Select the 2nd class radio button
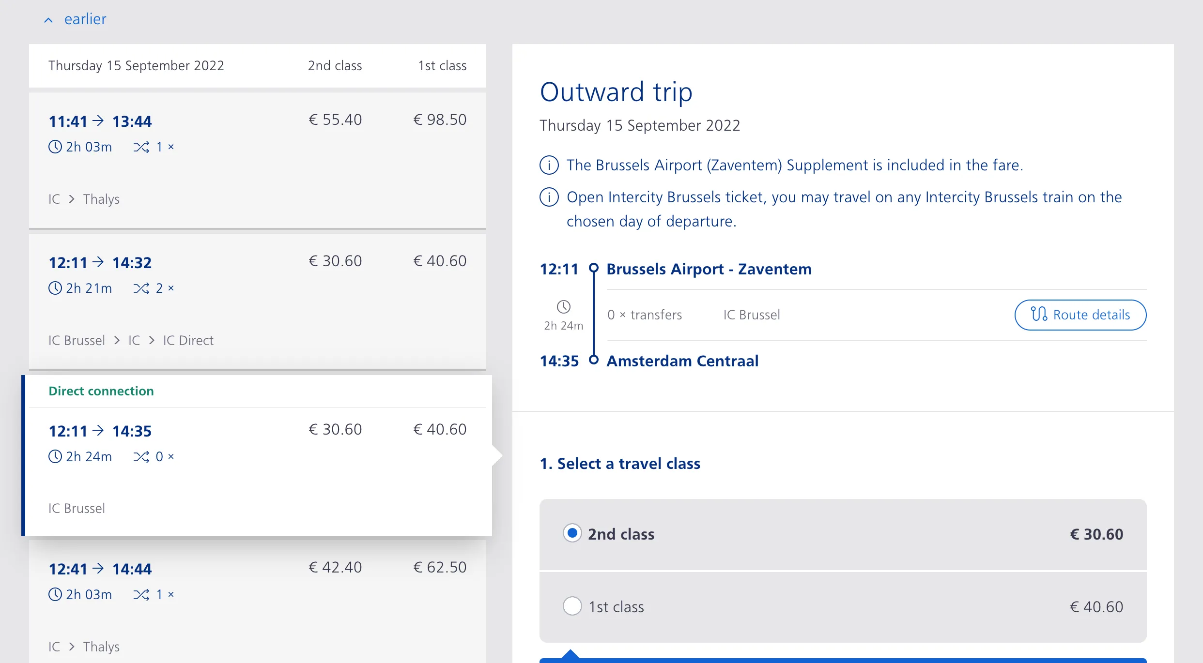 pyautogui.click(x=572, y=533)
